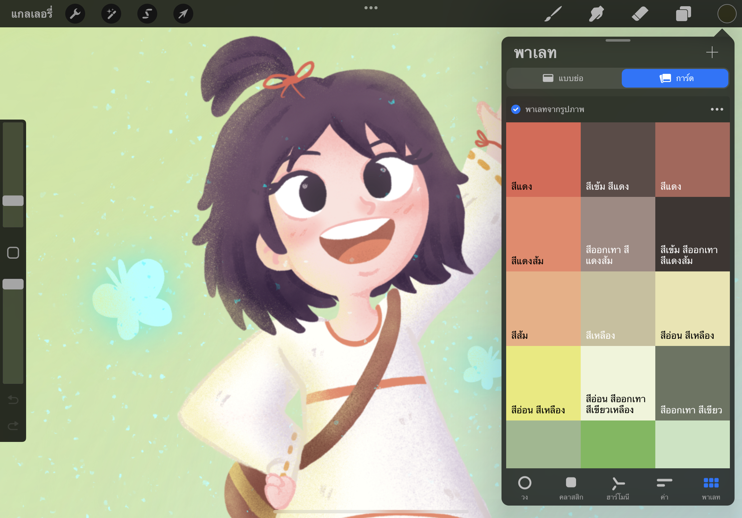Return to แกลเลอรี่

point(32,14)
